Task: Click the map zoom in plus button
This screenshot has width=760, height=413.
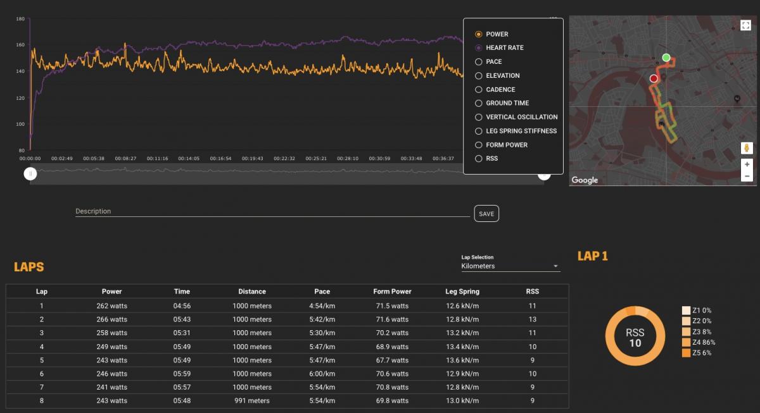Action: (747, 164)
